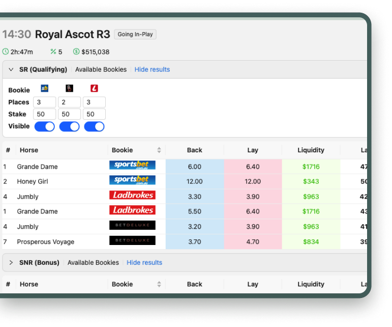Click the clock icon beside 2h:47m
This screenshot has width=392, height=327.
(5, 51)
